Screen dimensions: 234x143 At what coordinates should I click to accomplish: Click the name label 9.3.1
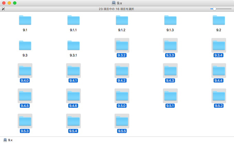73,55
